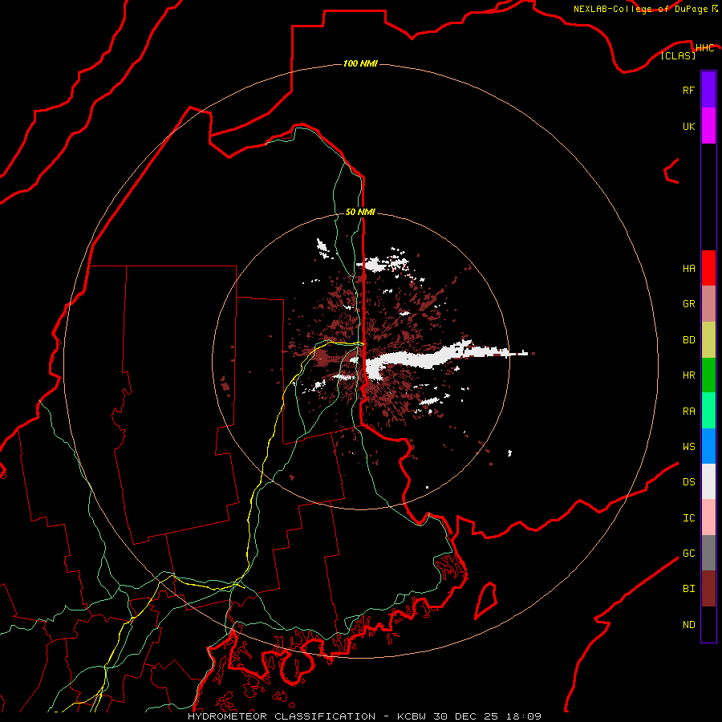This screenshot has width=722, height=722.
Task: Click the light pink IC color swatch
Action: point(708,517)
